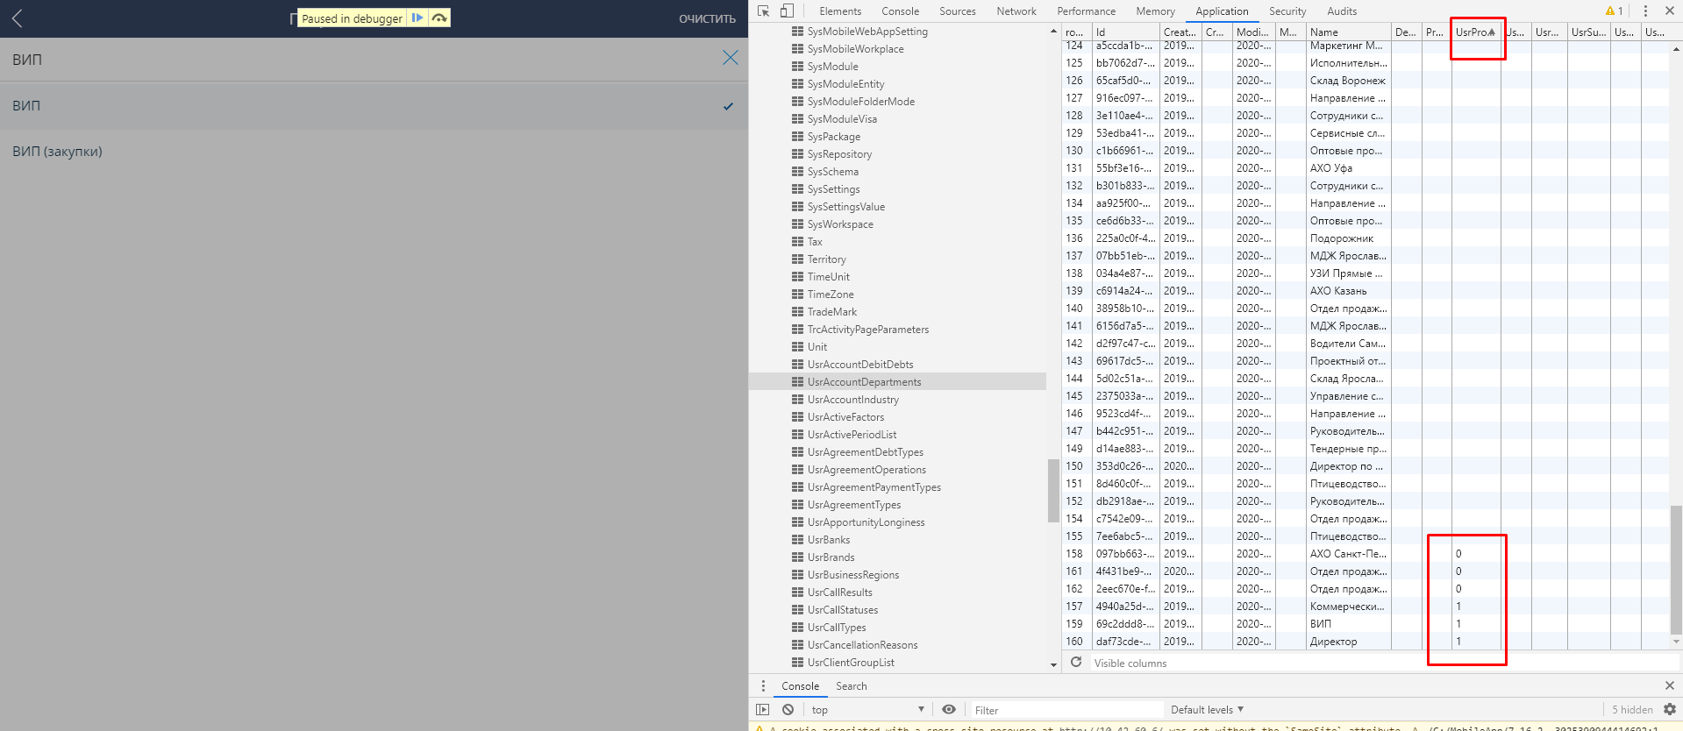Viewport: 1683px width, 731px height.
Task: Click the Unit table icon
Action: point(797,347)
